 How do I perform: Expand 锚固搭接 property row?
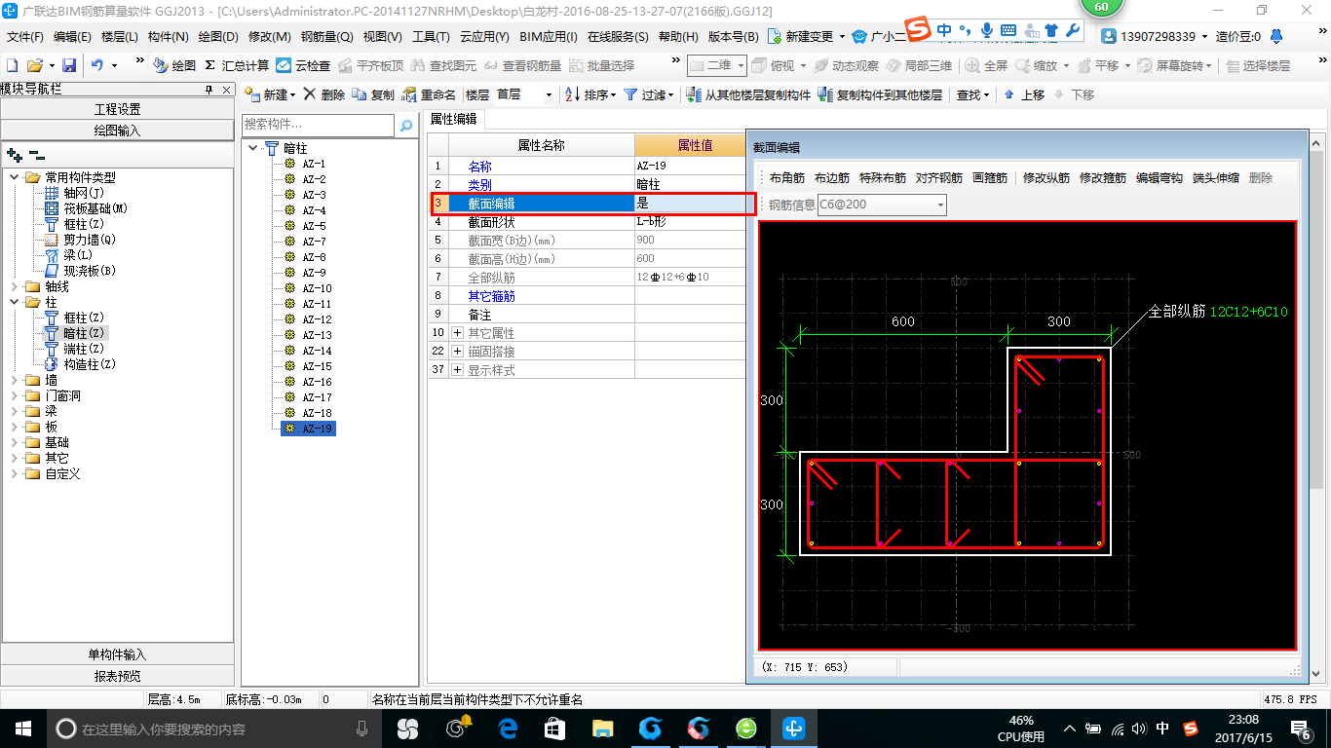pos(457,352)
